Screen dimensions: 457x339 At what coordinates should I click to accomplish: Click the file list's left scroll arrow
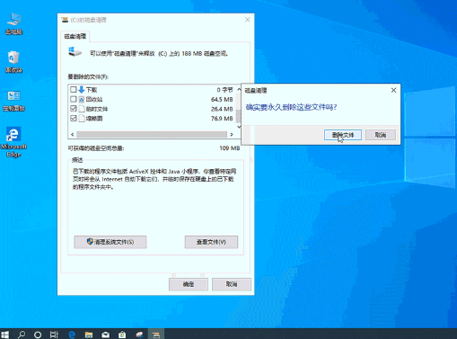73,135
